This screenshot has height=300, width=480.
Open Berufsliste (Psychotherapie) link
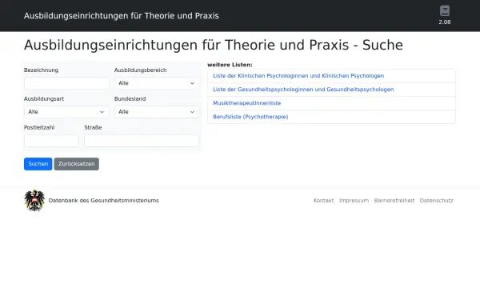tap(250, 117)
